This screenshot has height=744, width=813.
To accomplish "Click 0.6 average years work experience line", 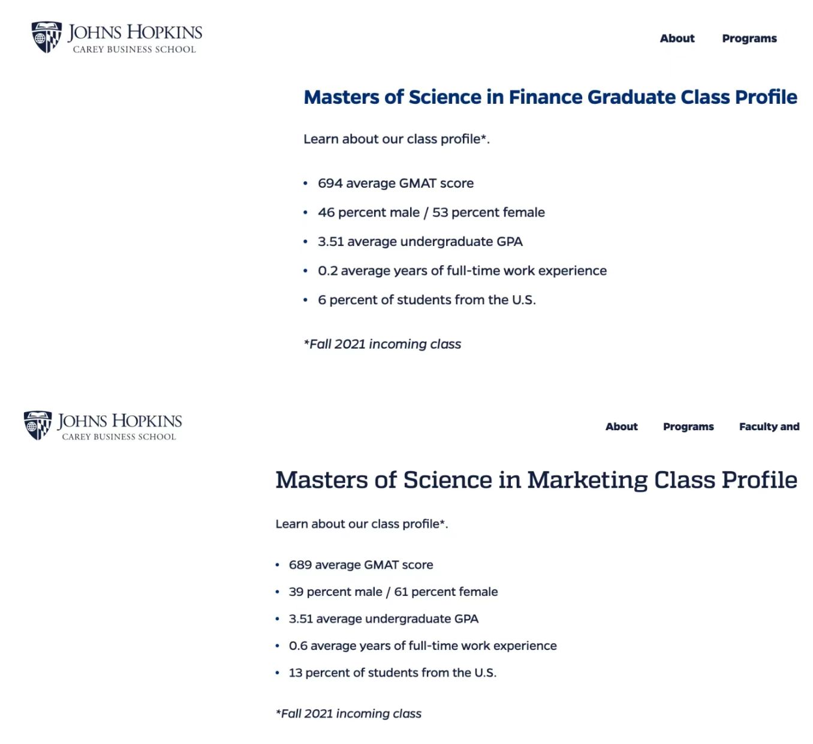I will 423,646.
